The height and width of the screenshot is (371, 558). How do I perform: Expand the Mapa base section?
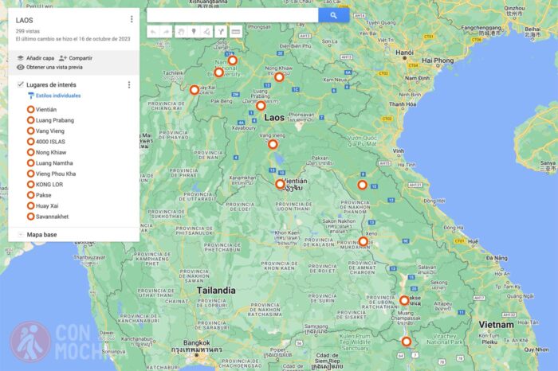pyautogui.click(x=21, y=235)
